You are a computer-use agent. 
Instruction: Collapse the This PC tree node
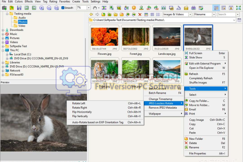[x=3, y=50]
